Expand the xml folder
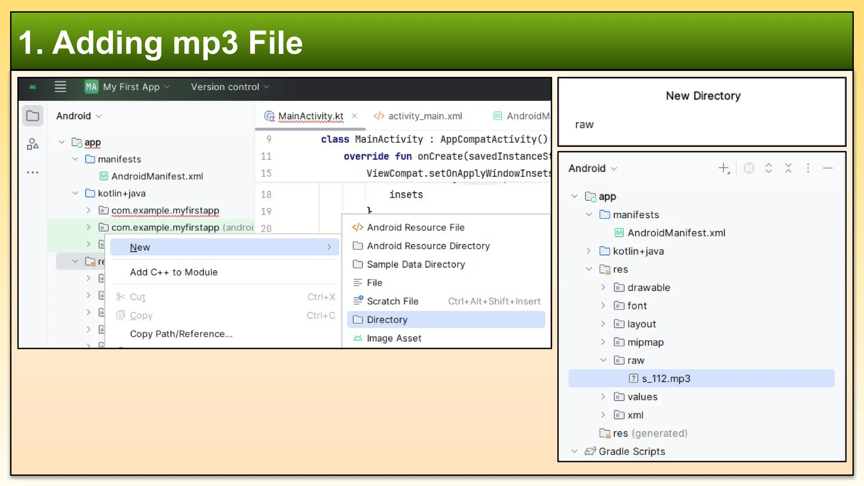The width and height of the screenshot is (864, 486). pyautogui.click(x=603, y=415)
